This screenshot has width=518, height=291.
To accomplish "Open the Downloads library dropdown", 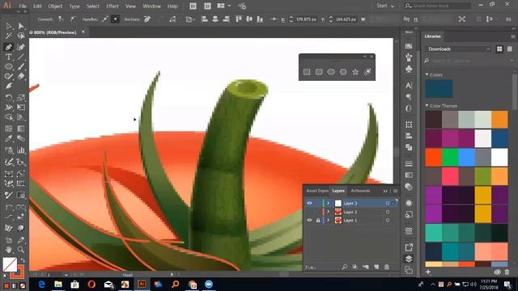I will coord(459,48).
